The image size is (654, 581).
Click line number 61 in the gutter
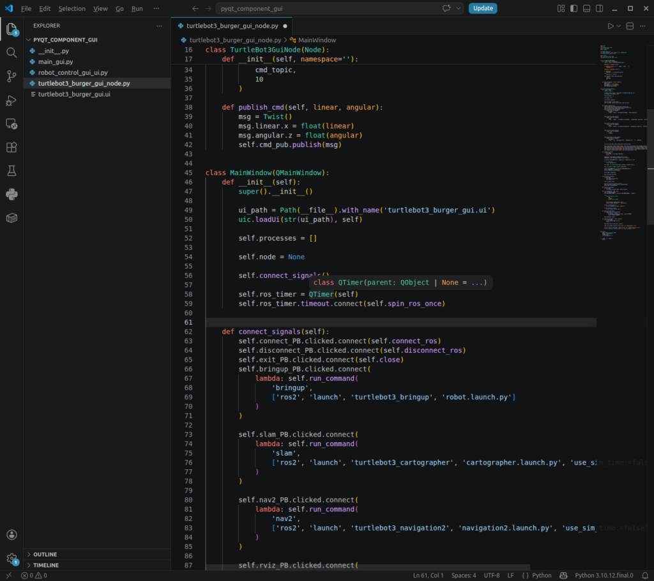[x=188, y=322]
